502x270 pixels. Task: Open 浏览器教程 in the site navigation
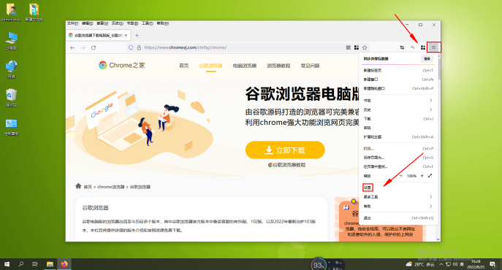click(278, 66)
